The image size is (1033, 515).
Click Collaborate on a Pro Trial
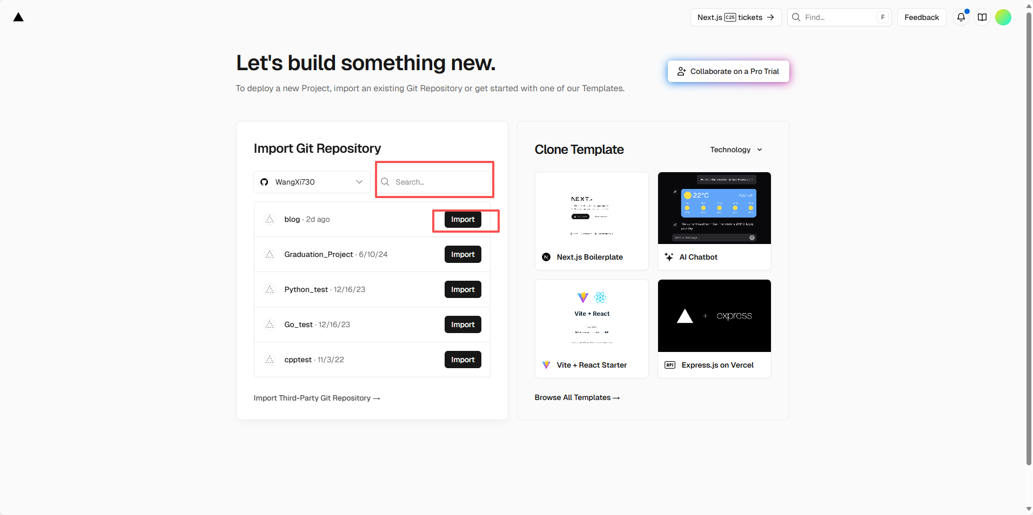point(728,71)
